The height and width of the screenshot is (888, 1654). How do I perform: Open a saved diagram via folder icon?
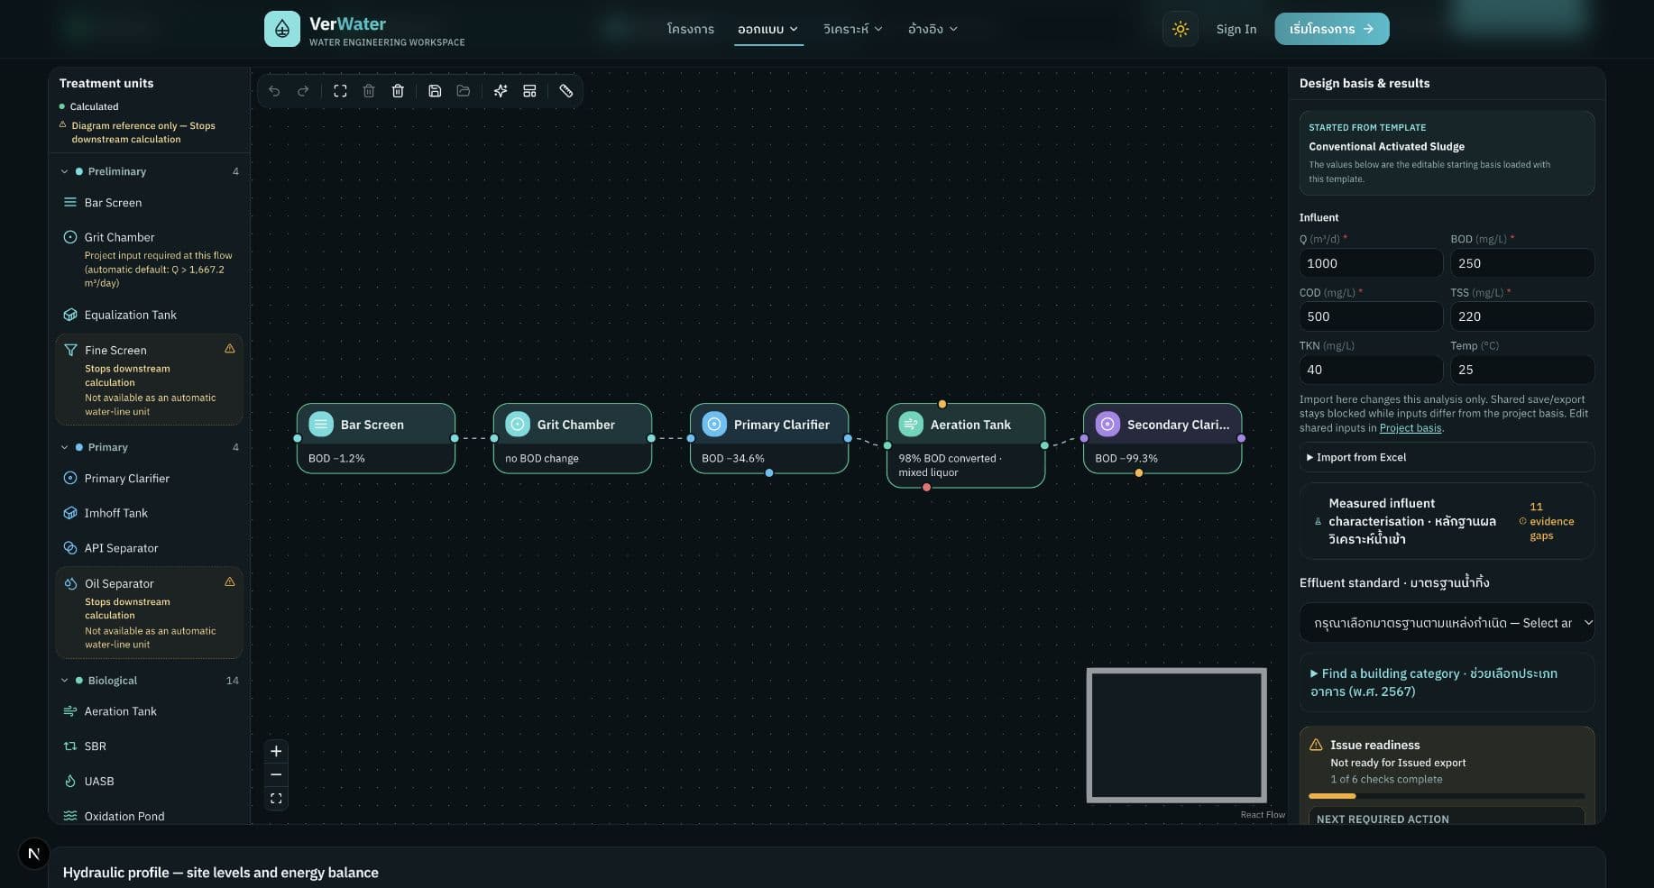[464, 91]
